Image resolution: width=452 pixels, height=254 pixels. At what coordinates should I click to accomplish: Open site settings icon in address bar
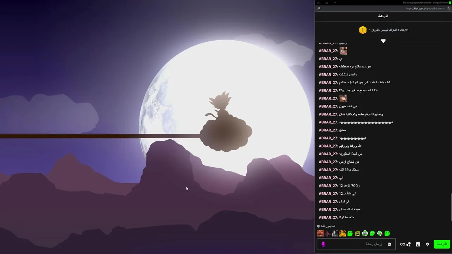[x=449, y=8]
